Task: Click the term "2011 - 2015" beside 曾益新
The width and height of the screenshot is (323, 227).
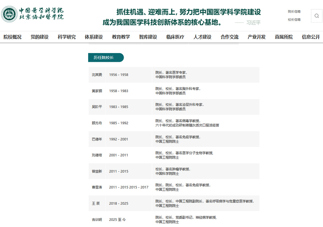Action: pos(119,171)
